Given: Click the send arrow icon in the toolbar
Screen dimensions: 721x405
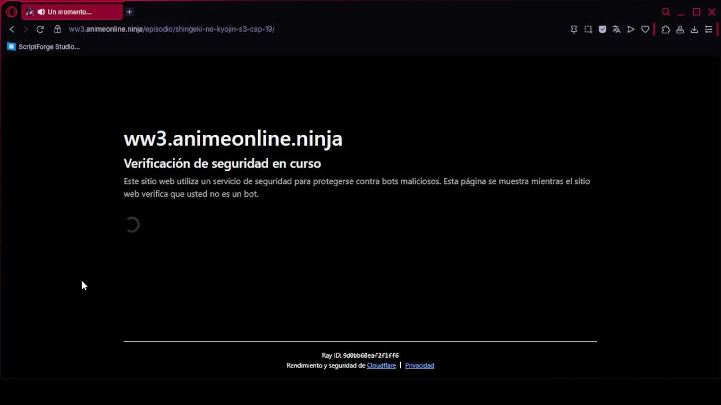Looking at the screenshot, I should pos(631,29).
